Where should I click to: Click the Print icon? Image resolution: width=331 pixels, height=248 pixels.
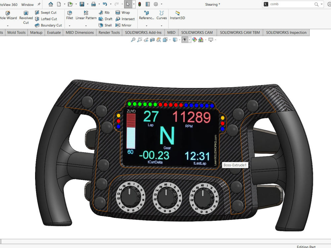pyautogui.click(x=93, y=4)
